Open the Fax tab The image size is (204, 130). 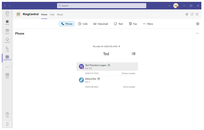133,24
